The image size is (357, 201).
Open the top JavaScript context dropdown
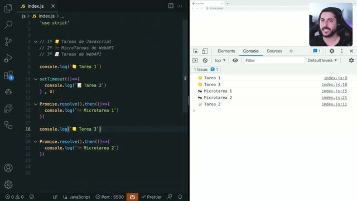click(220, 60)
